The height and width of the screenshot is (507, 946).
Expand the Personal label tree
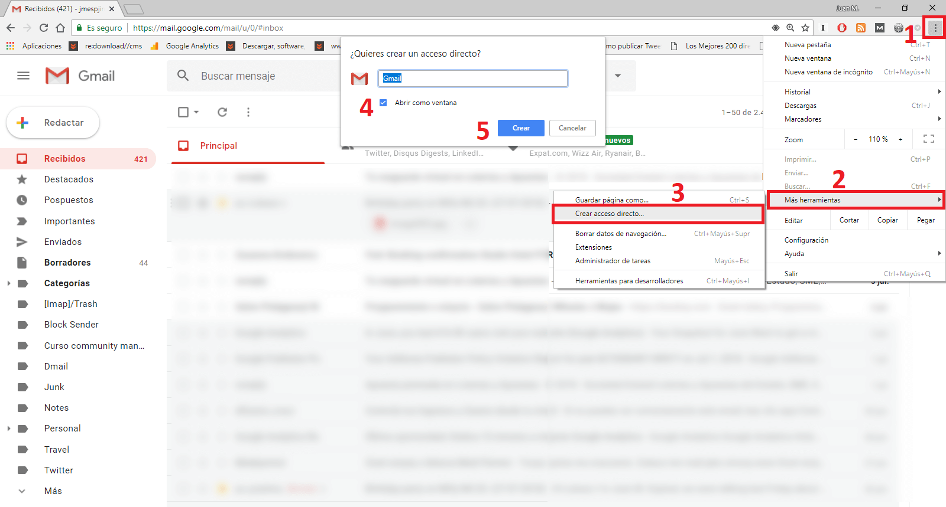pos(9,429)
